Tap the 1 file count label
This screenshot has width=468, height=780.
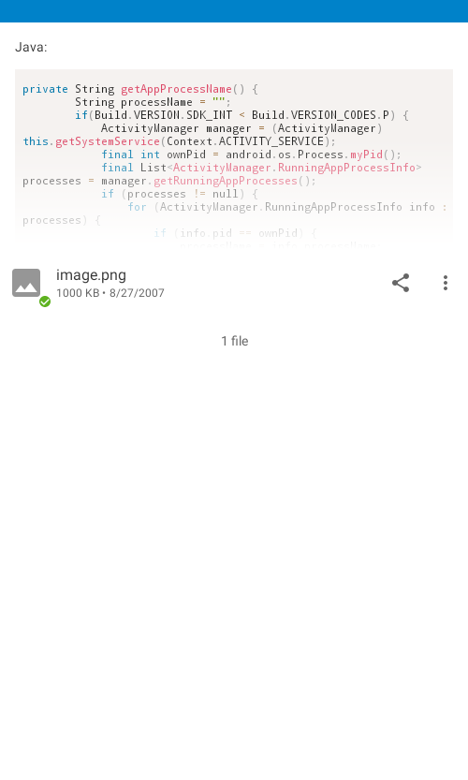click(x=235, y=341)
